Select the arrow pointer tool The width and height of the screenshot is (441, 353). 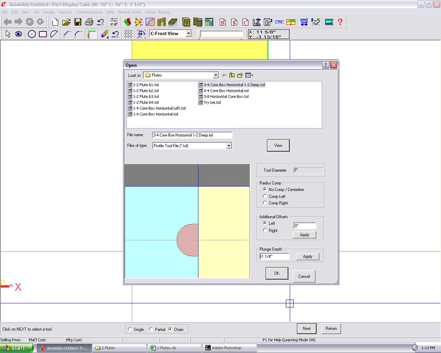pyautogui.click(x=8, y=34)
